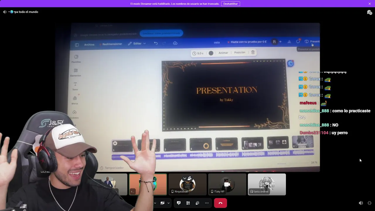Collapse participants with chevron above Ninjatabuu tile
This screenshot has height=211, width=375.
click(x=185, y=178)
